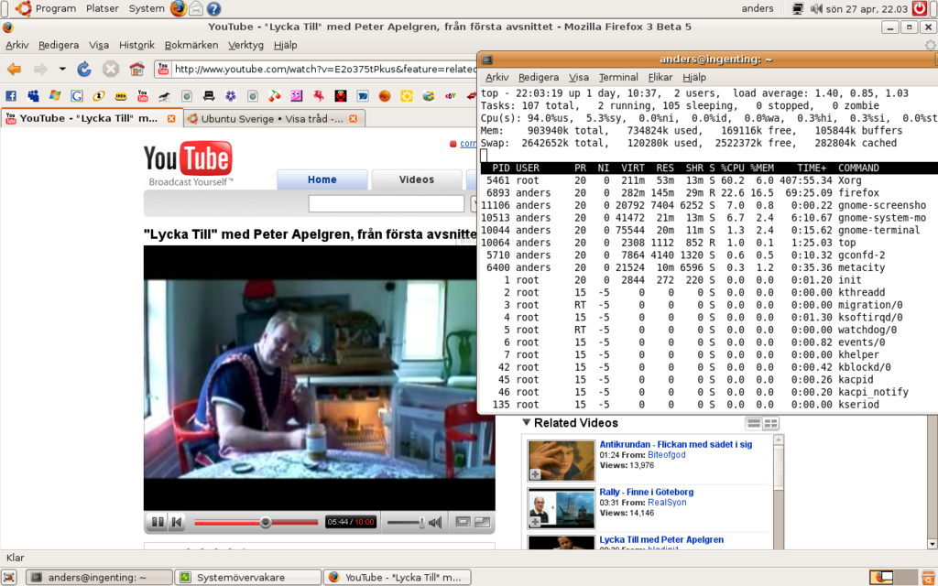Switch the player to normal size view
This screenshot has height=586, width=938.
(463, 522)
